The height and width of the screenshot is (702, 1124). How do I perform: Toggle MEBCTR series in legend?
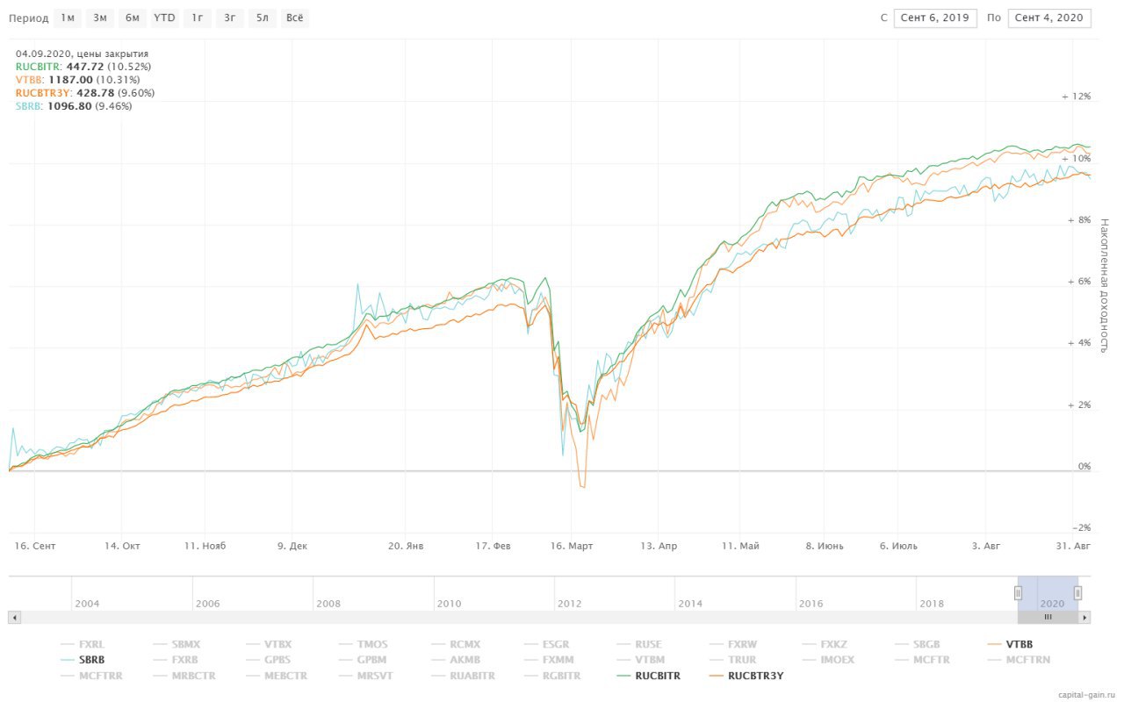point(277,676)
